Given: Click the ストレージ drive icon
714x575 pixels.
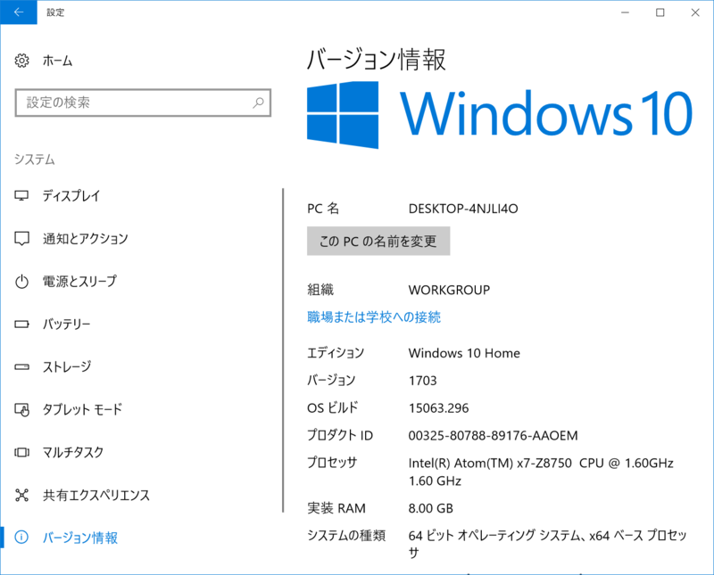Looking at the screenshot, I should pos(21,366).
